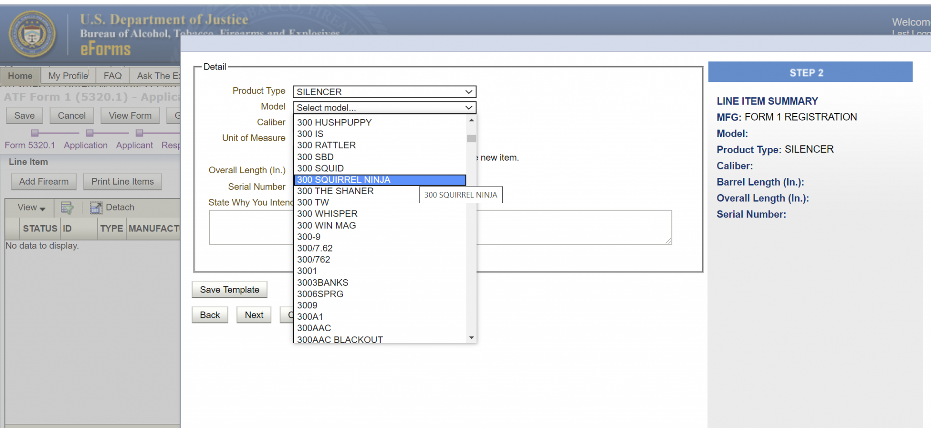Image resolution: width=931 pixels, height=428 pixels.
Task: Select model 300/762 from list
Action: click(x=380, y=260)
